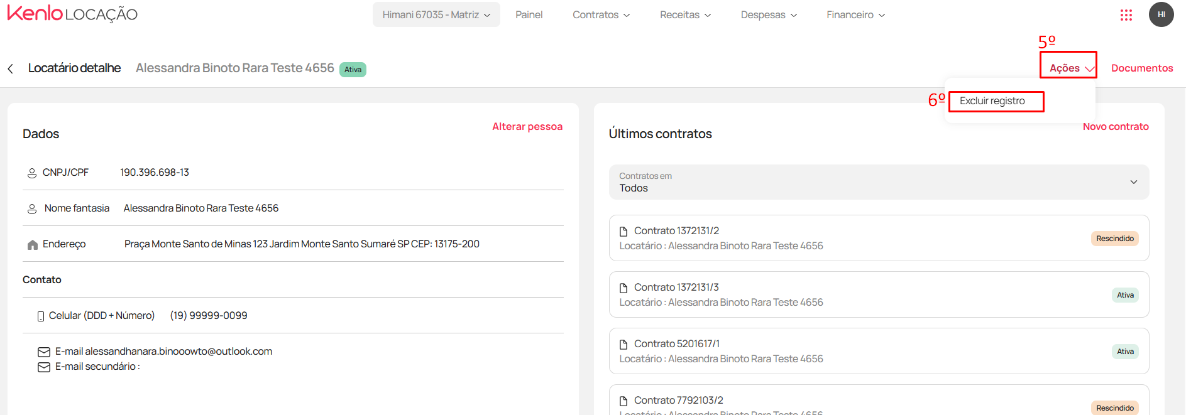Click document icon of Contrato 5201617/1
Image resolution: width=1186 pixels, height=415 pixels.
(x=623, y=344)
